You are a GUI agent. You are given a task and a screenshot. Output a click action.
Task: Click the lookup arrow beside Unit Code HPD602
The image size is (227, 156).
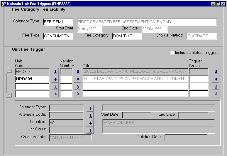[55, 72]
